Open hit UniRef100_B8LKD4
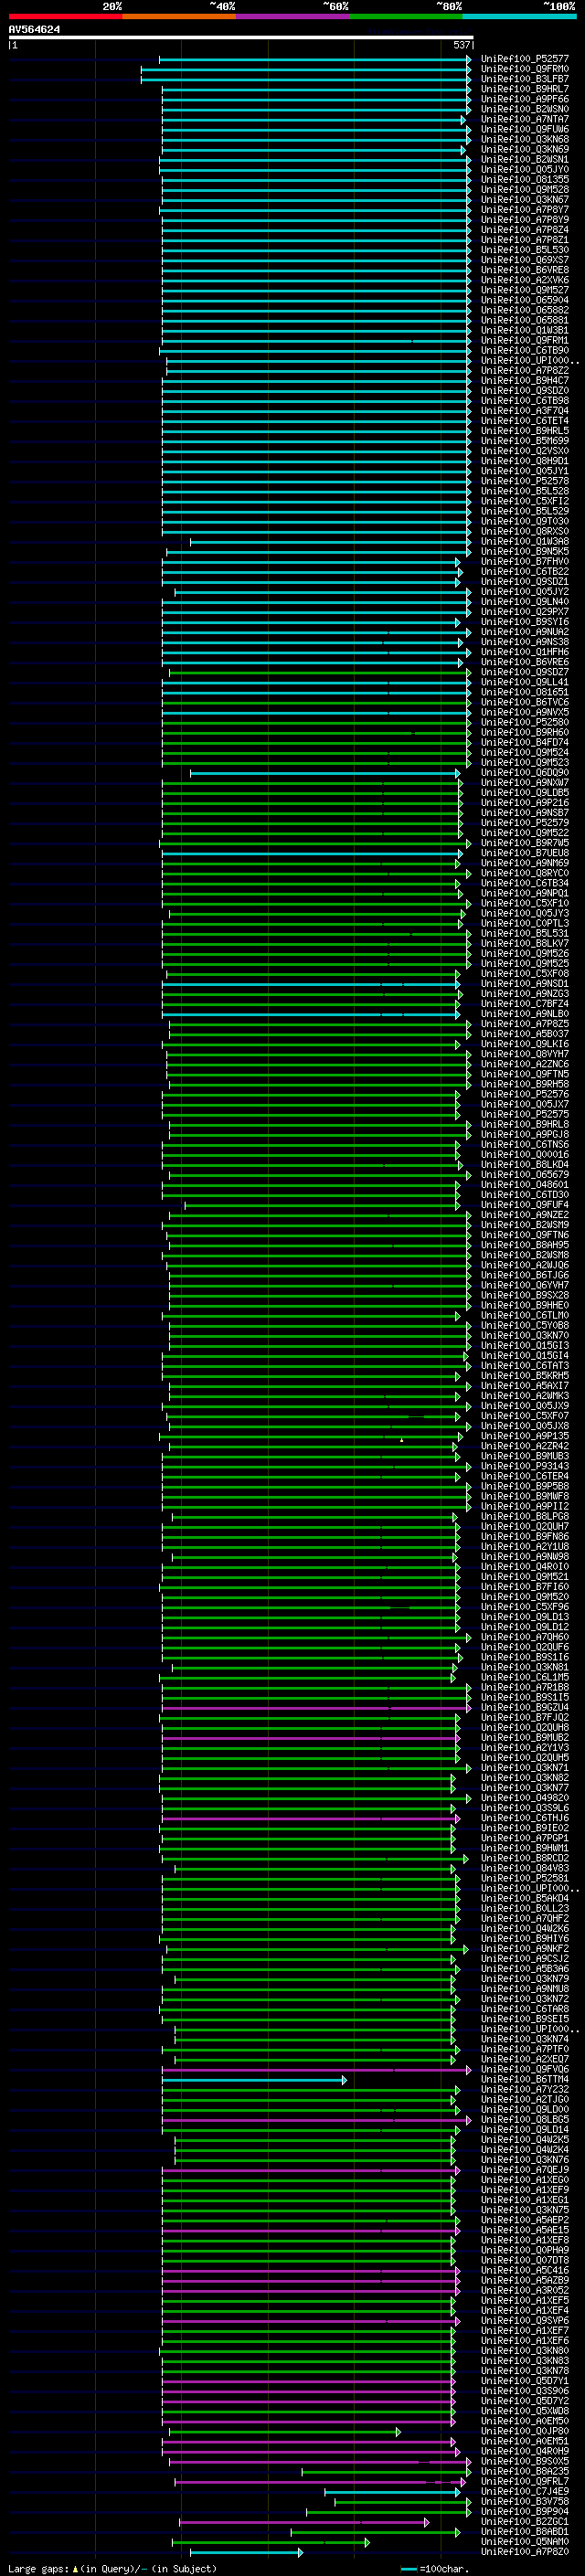The image size is (585, 2576). 524,1164
